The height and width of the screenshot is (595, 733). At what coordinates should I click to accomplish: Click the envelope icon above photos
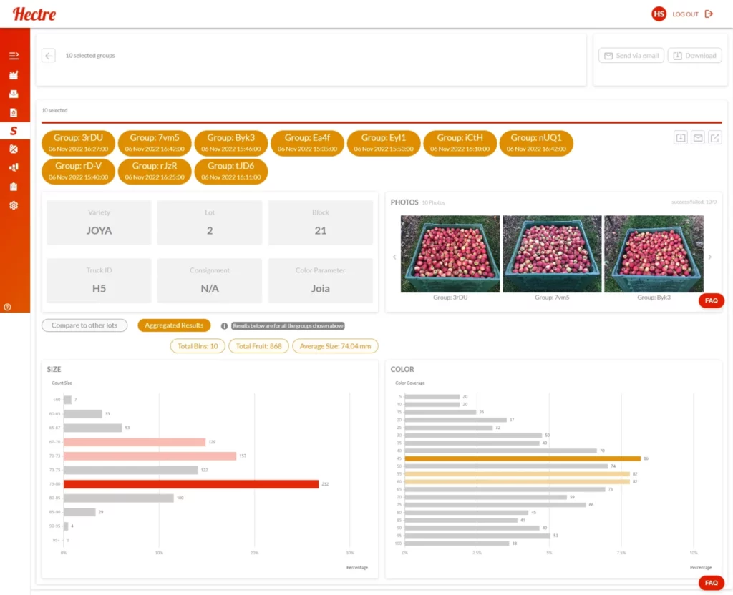click(x=697, y=138)
